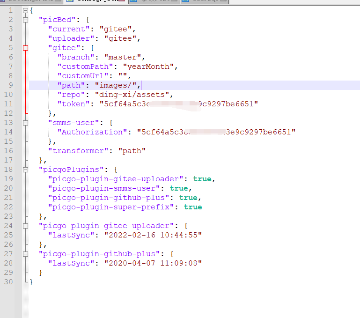Click the "2022-02-16 10:44:55" lastSync value
The image size is (360, 318).
coord(153,235)
